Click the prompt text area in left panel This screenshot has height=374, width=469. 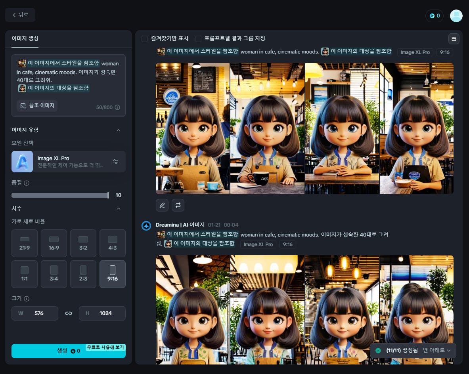pyautogui.click(x=69, y=76)
